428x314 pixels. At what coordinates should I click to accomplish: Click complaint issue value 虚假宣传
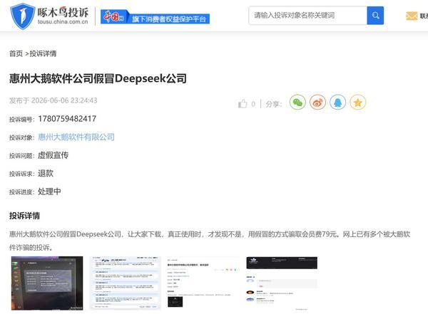coord(53,155)
